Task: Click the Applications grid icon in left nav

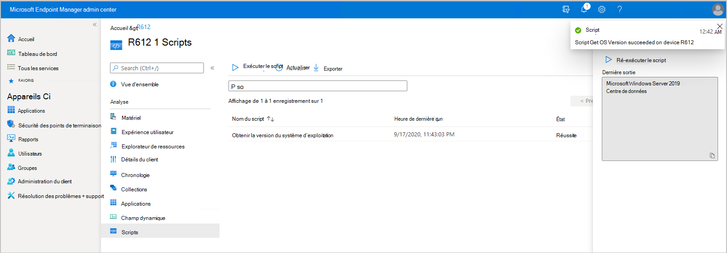Action: [x=11, y=110]
